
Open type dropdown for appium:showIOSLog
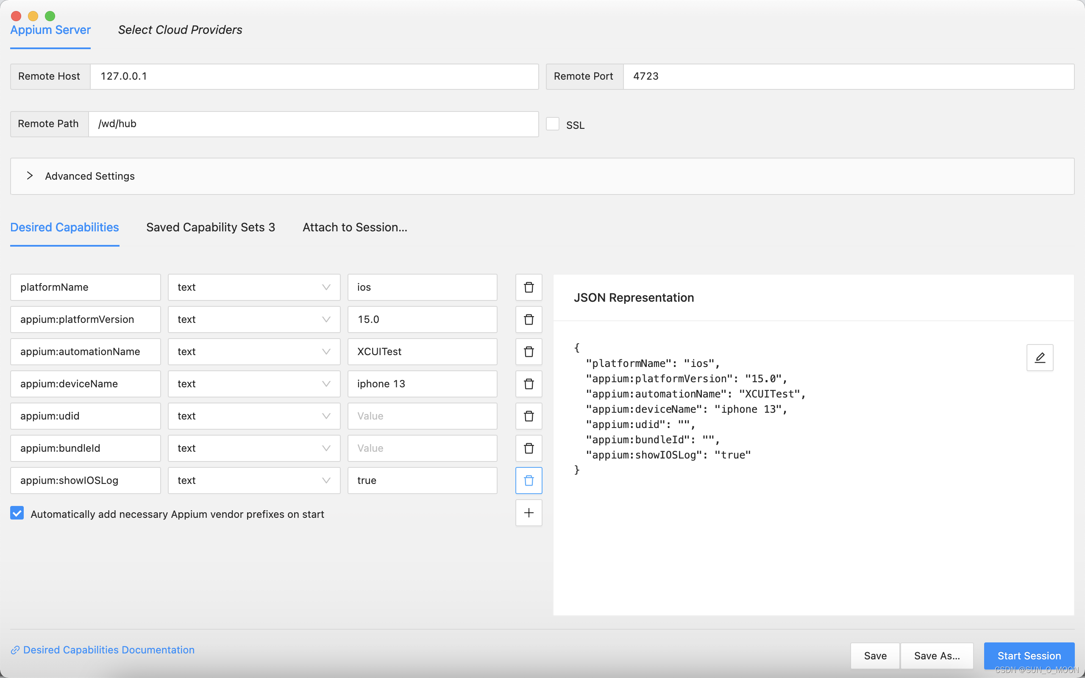[x=254, y=480]
